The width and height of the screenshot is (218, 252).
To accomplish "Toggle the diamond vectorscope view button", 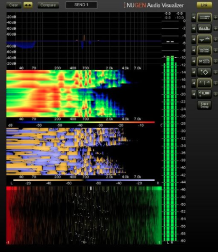I will (x=205, y=72).
